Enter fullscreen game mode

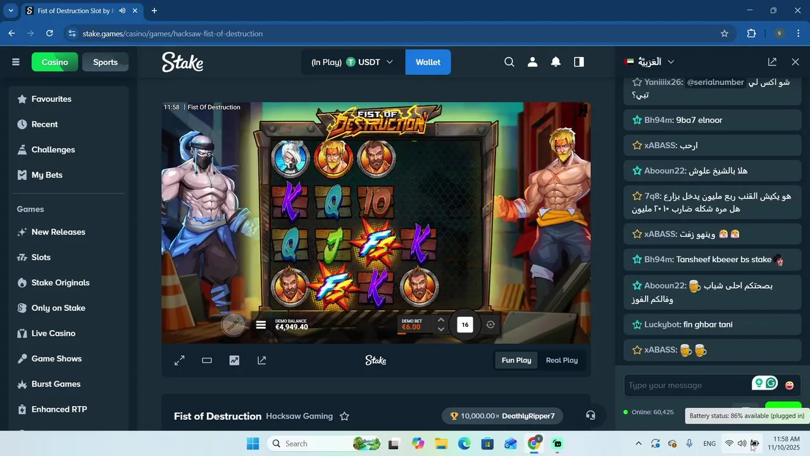click(180, 360)
